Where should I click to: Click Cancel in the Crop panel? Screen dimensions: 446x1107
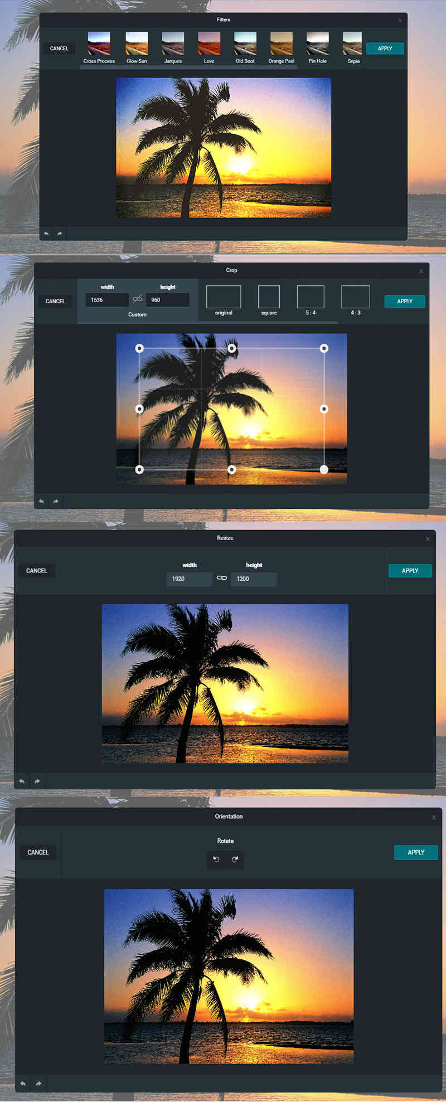click(55, 301)
